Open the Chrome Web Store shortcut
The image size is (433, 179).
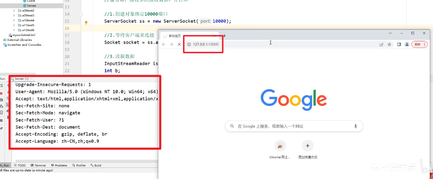click(280, 146)
